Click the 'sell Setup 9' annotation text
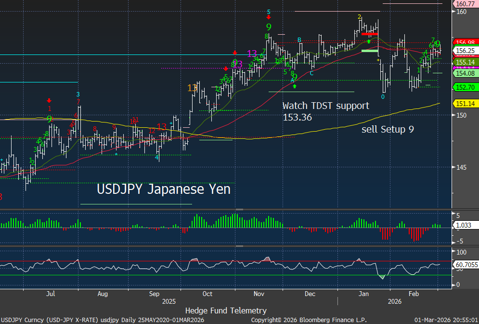The height and width of the screenshot is (324, 479). [388, 129]
